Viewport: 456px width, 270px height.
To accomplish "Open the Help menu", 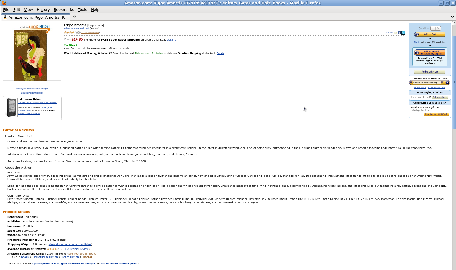I will (95, 10).
